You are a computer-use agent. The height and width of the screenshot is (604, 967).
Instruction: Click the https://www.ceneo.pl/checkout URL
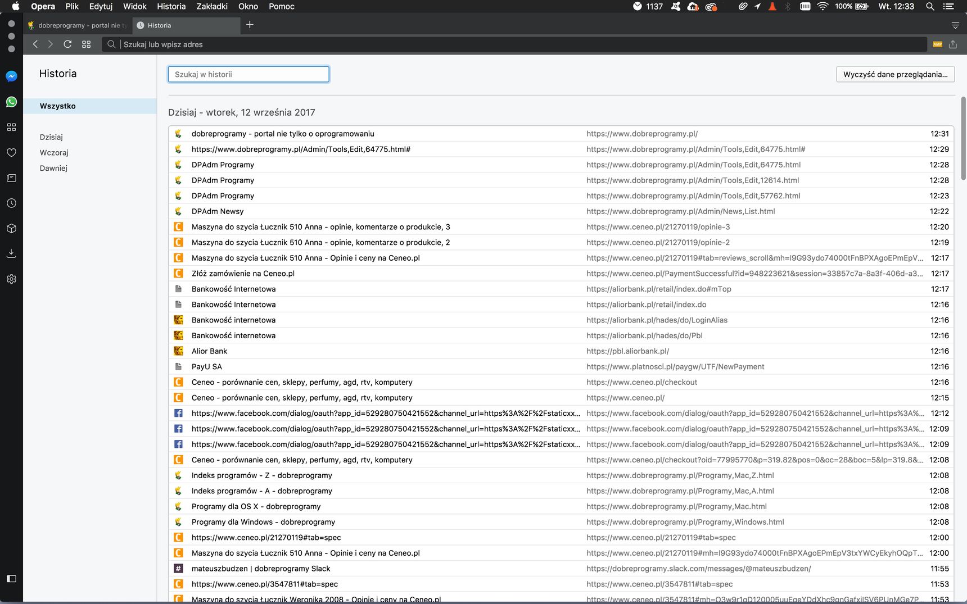(641, 382)
